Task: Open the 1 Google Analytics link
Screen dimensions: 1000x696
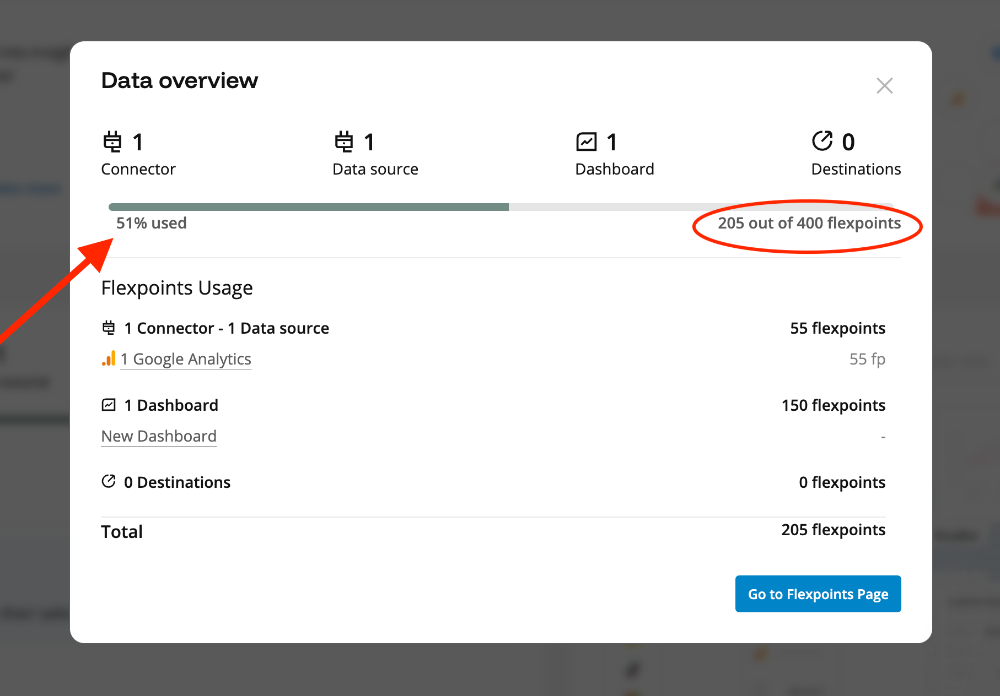Action: tap(186, 359)
